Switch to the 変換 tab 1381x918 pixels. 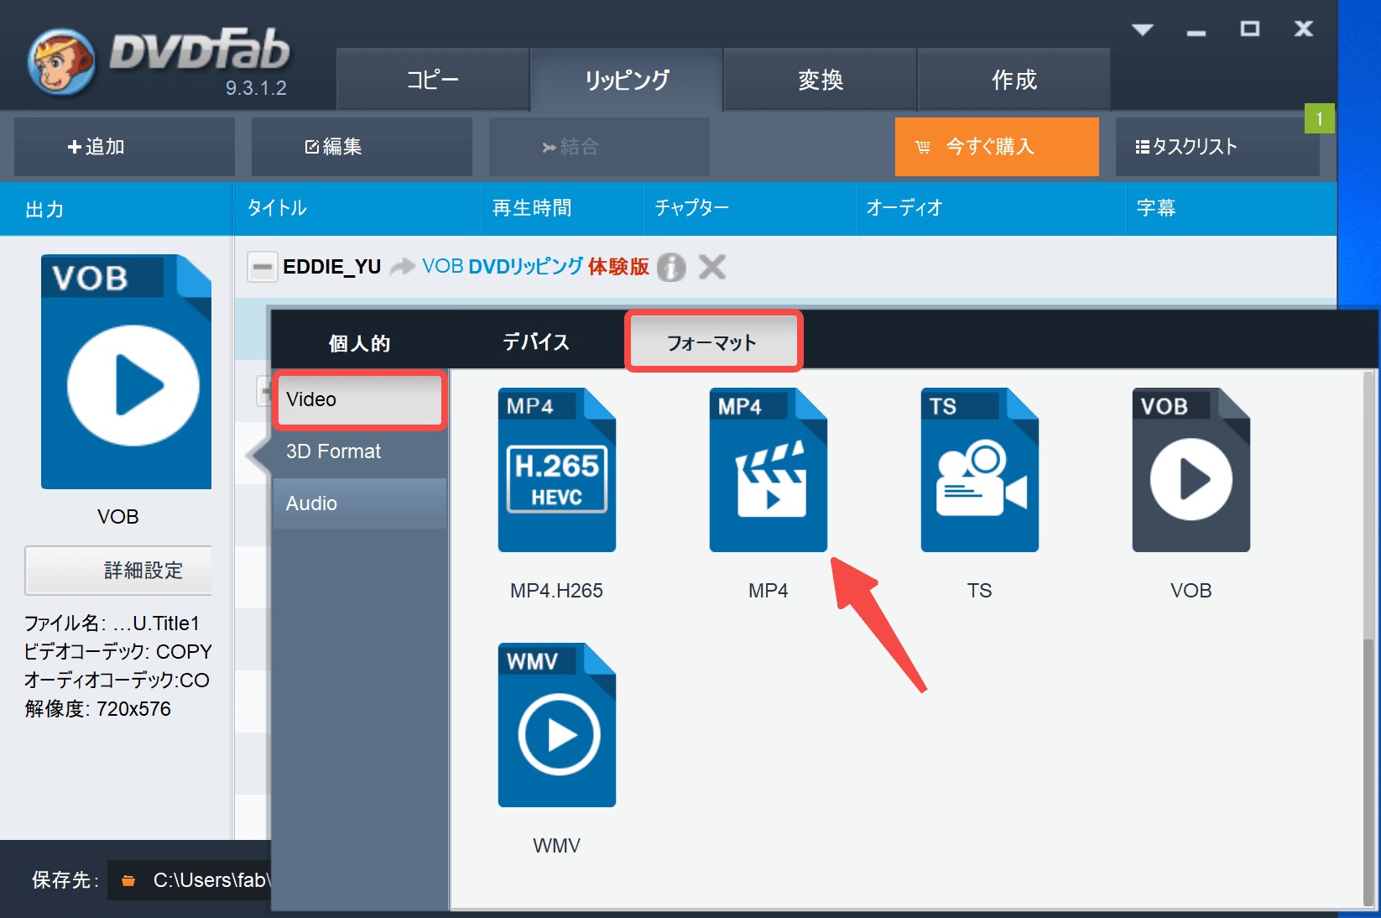(x=821, y=80)
